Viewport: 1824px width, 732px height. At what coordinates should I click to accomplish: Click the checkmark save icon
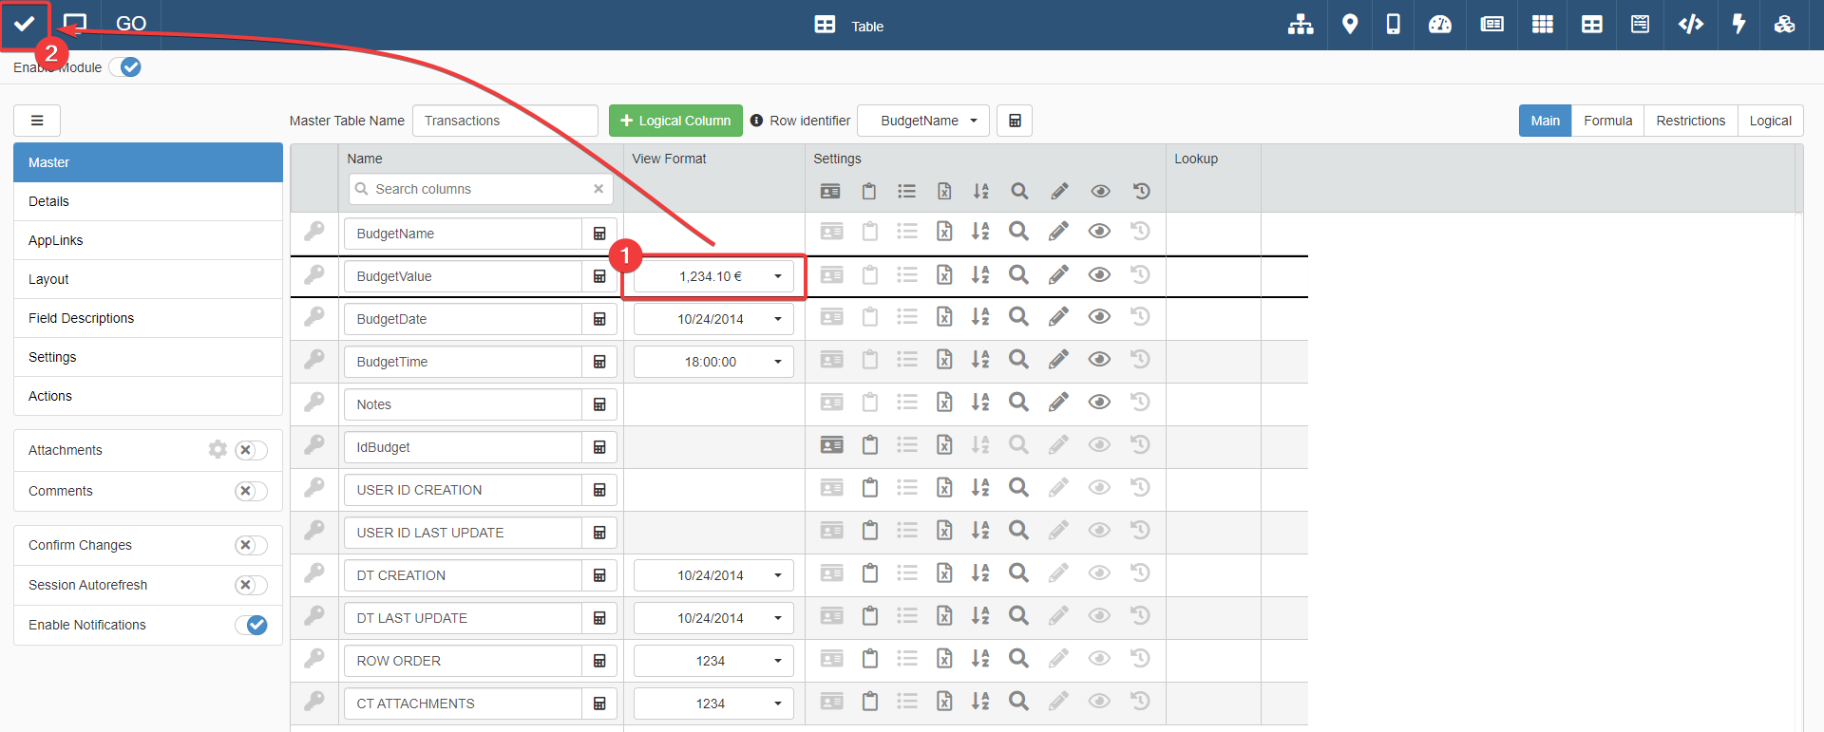click(25, 25)
